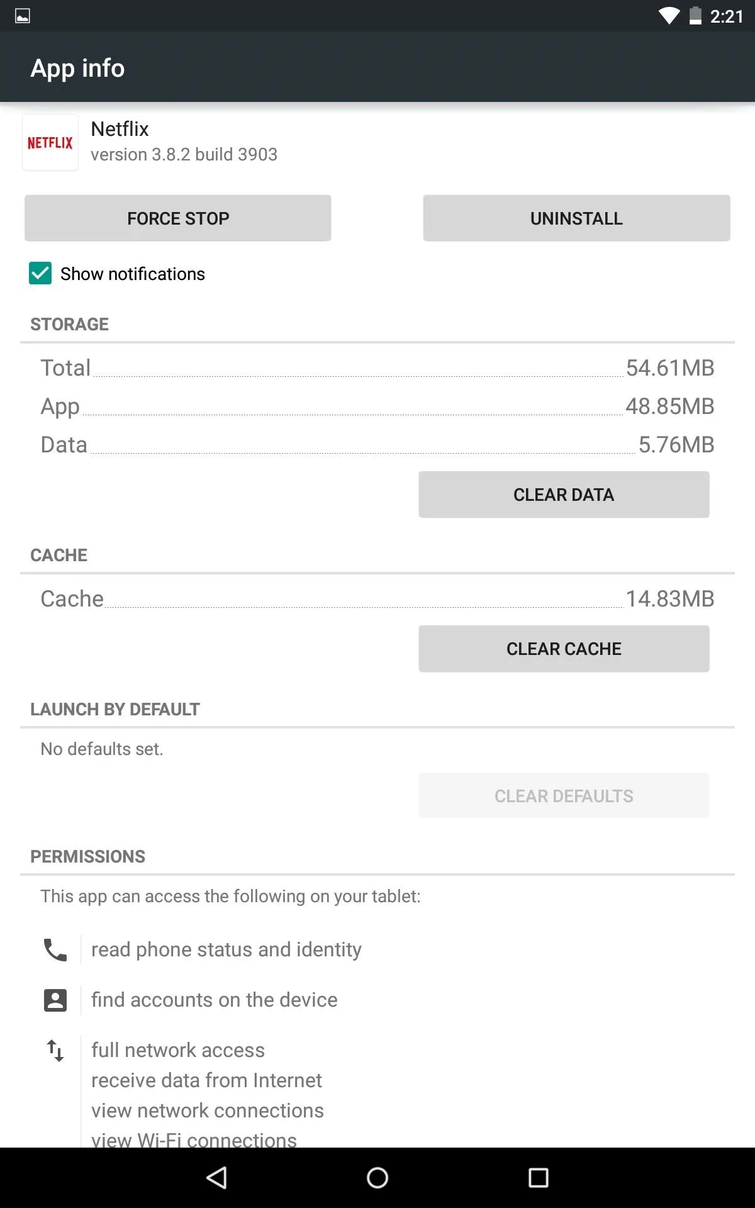The width and height of the screenshot is (755, 1208).
Task: Tap the Netflix app icon
Action: (50, 143)
